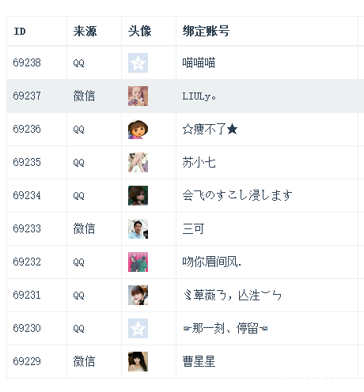Select the account name 喵喵喵
The width and height of the screenshot is (364, 392).
[199, 63]
